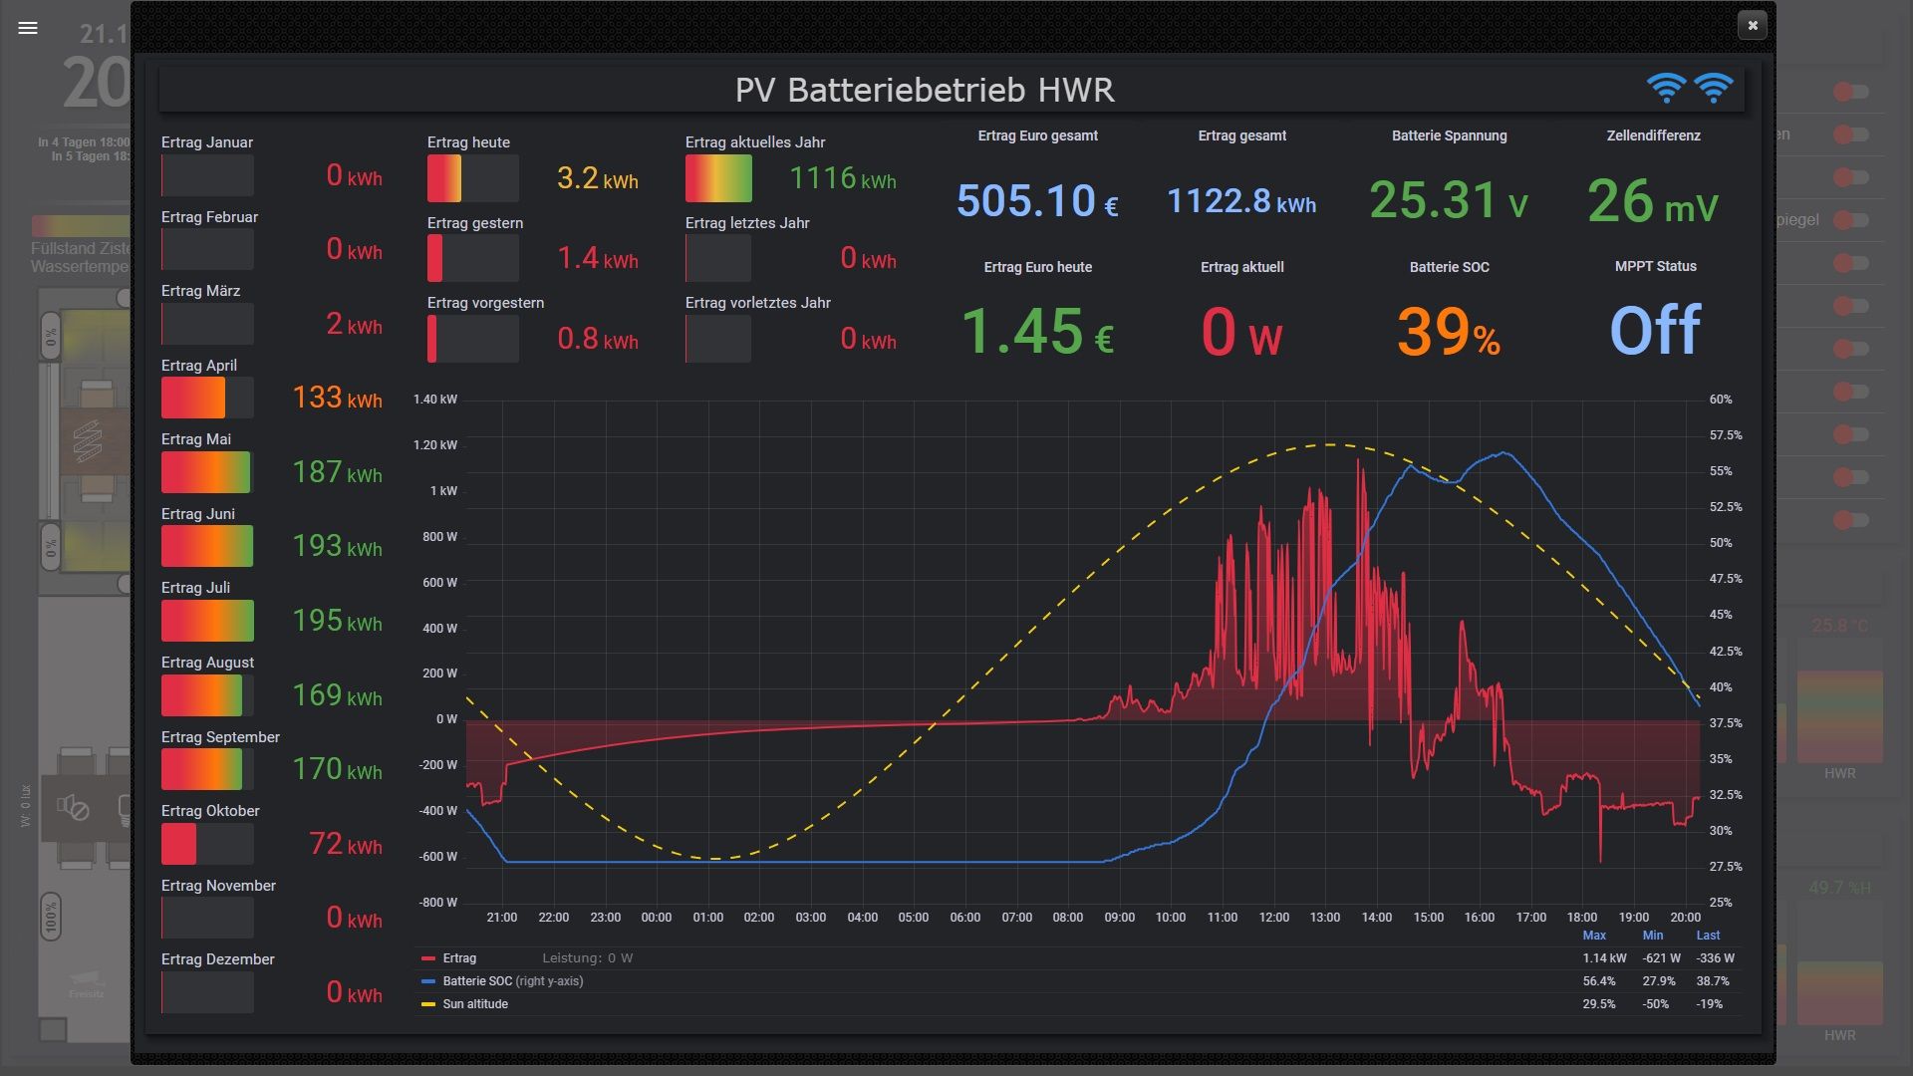Click the Ertrag Oktober bar gauge
The height and width of the screenshot is (1076, 1913).
click(x=207, y=844)
